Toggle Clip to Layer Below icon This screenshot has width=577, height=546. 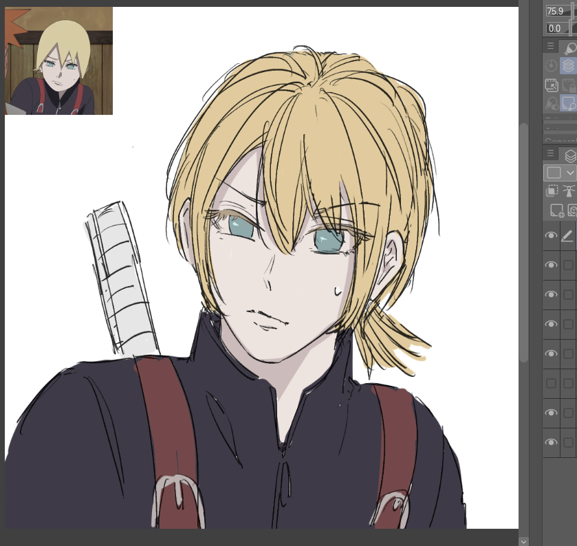coord(552,191)
